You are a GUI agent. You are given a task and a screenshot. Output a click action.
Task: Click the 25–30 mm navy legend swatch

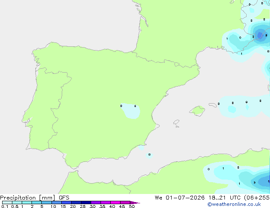pyautogui.click(x=86, y=202)
